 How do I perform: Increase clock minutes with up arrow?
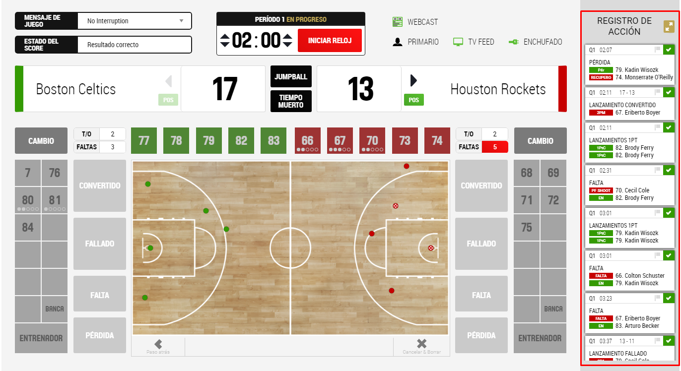(x=225, y=36)
